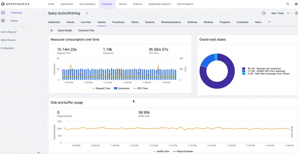Show more tabs with the >> expander
This screenshot has width=298, height=154.
pyautogui.click(x=269, y=22)
